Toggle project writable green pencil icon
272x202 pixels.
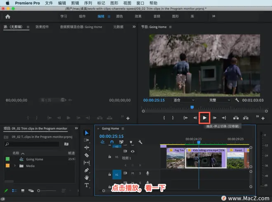point(6,190)
